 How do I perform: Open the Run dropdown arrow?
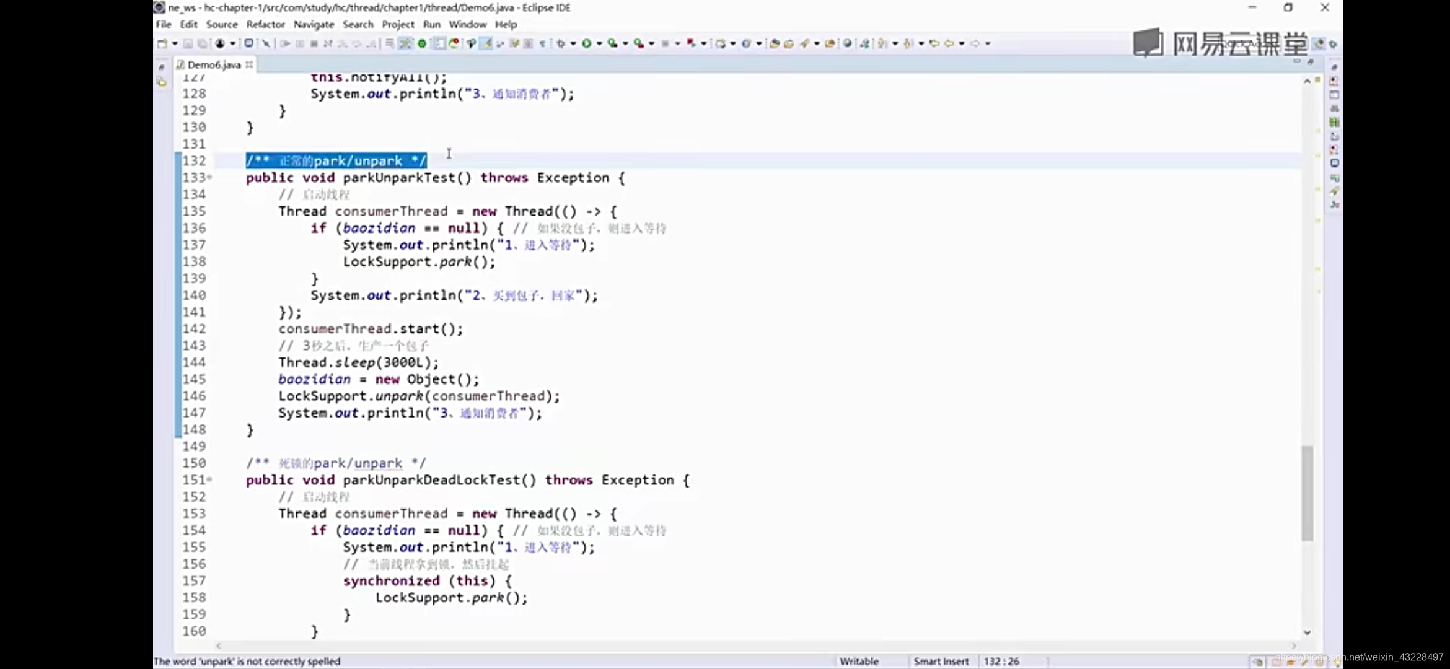(599, 43)
